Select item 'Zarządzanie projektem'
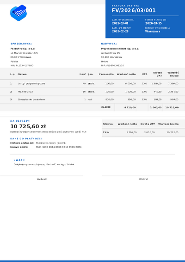This screenshot has width=185, height=262. point(31,100)
